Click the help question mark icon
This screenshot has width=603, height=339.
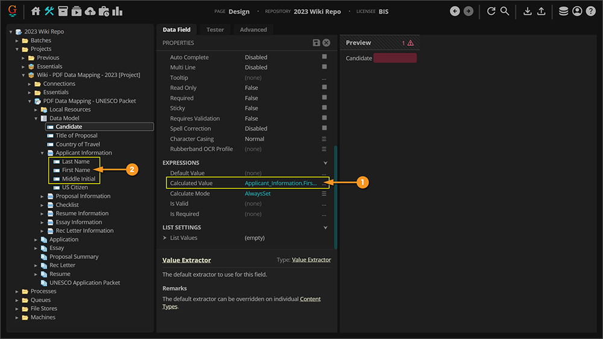[590, 11]
